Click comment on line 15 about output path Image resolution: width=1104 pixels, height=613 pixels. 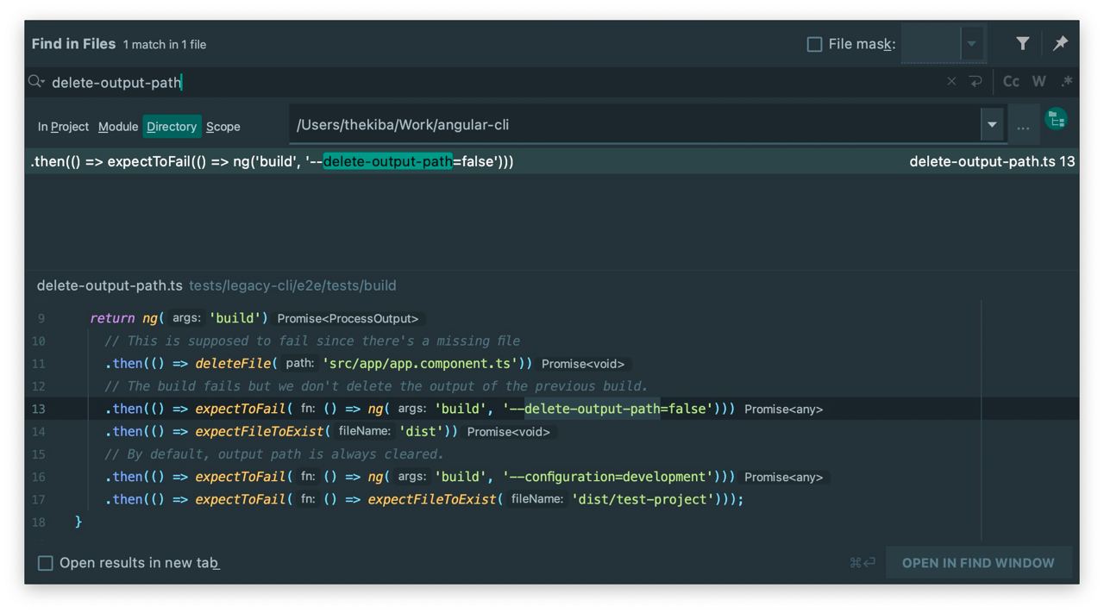274,454
